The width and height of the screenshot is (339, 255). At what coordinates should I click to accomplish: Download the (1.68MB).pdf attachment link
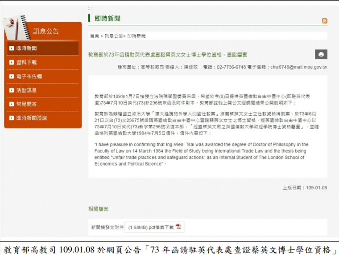coord(150,227)
